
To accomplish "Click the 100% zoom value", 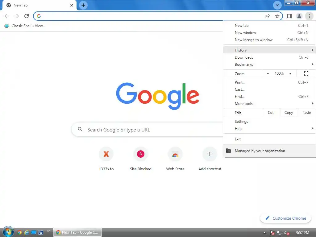I will (279, 73).
